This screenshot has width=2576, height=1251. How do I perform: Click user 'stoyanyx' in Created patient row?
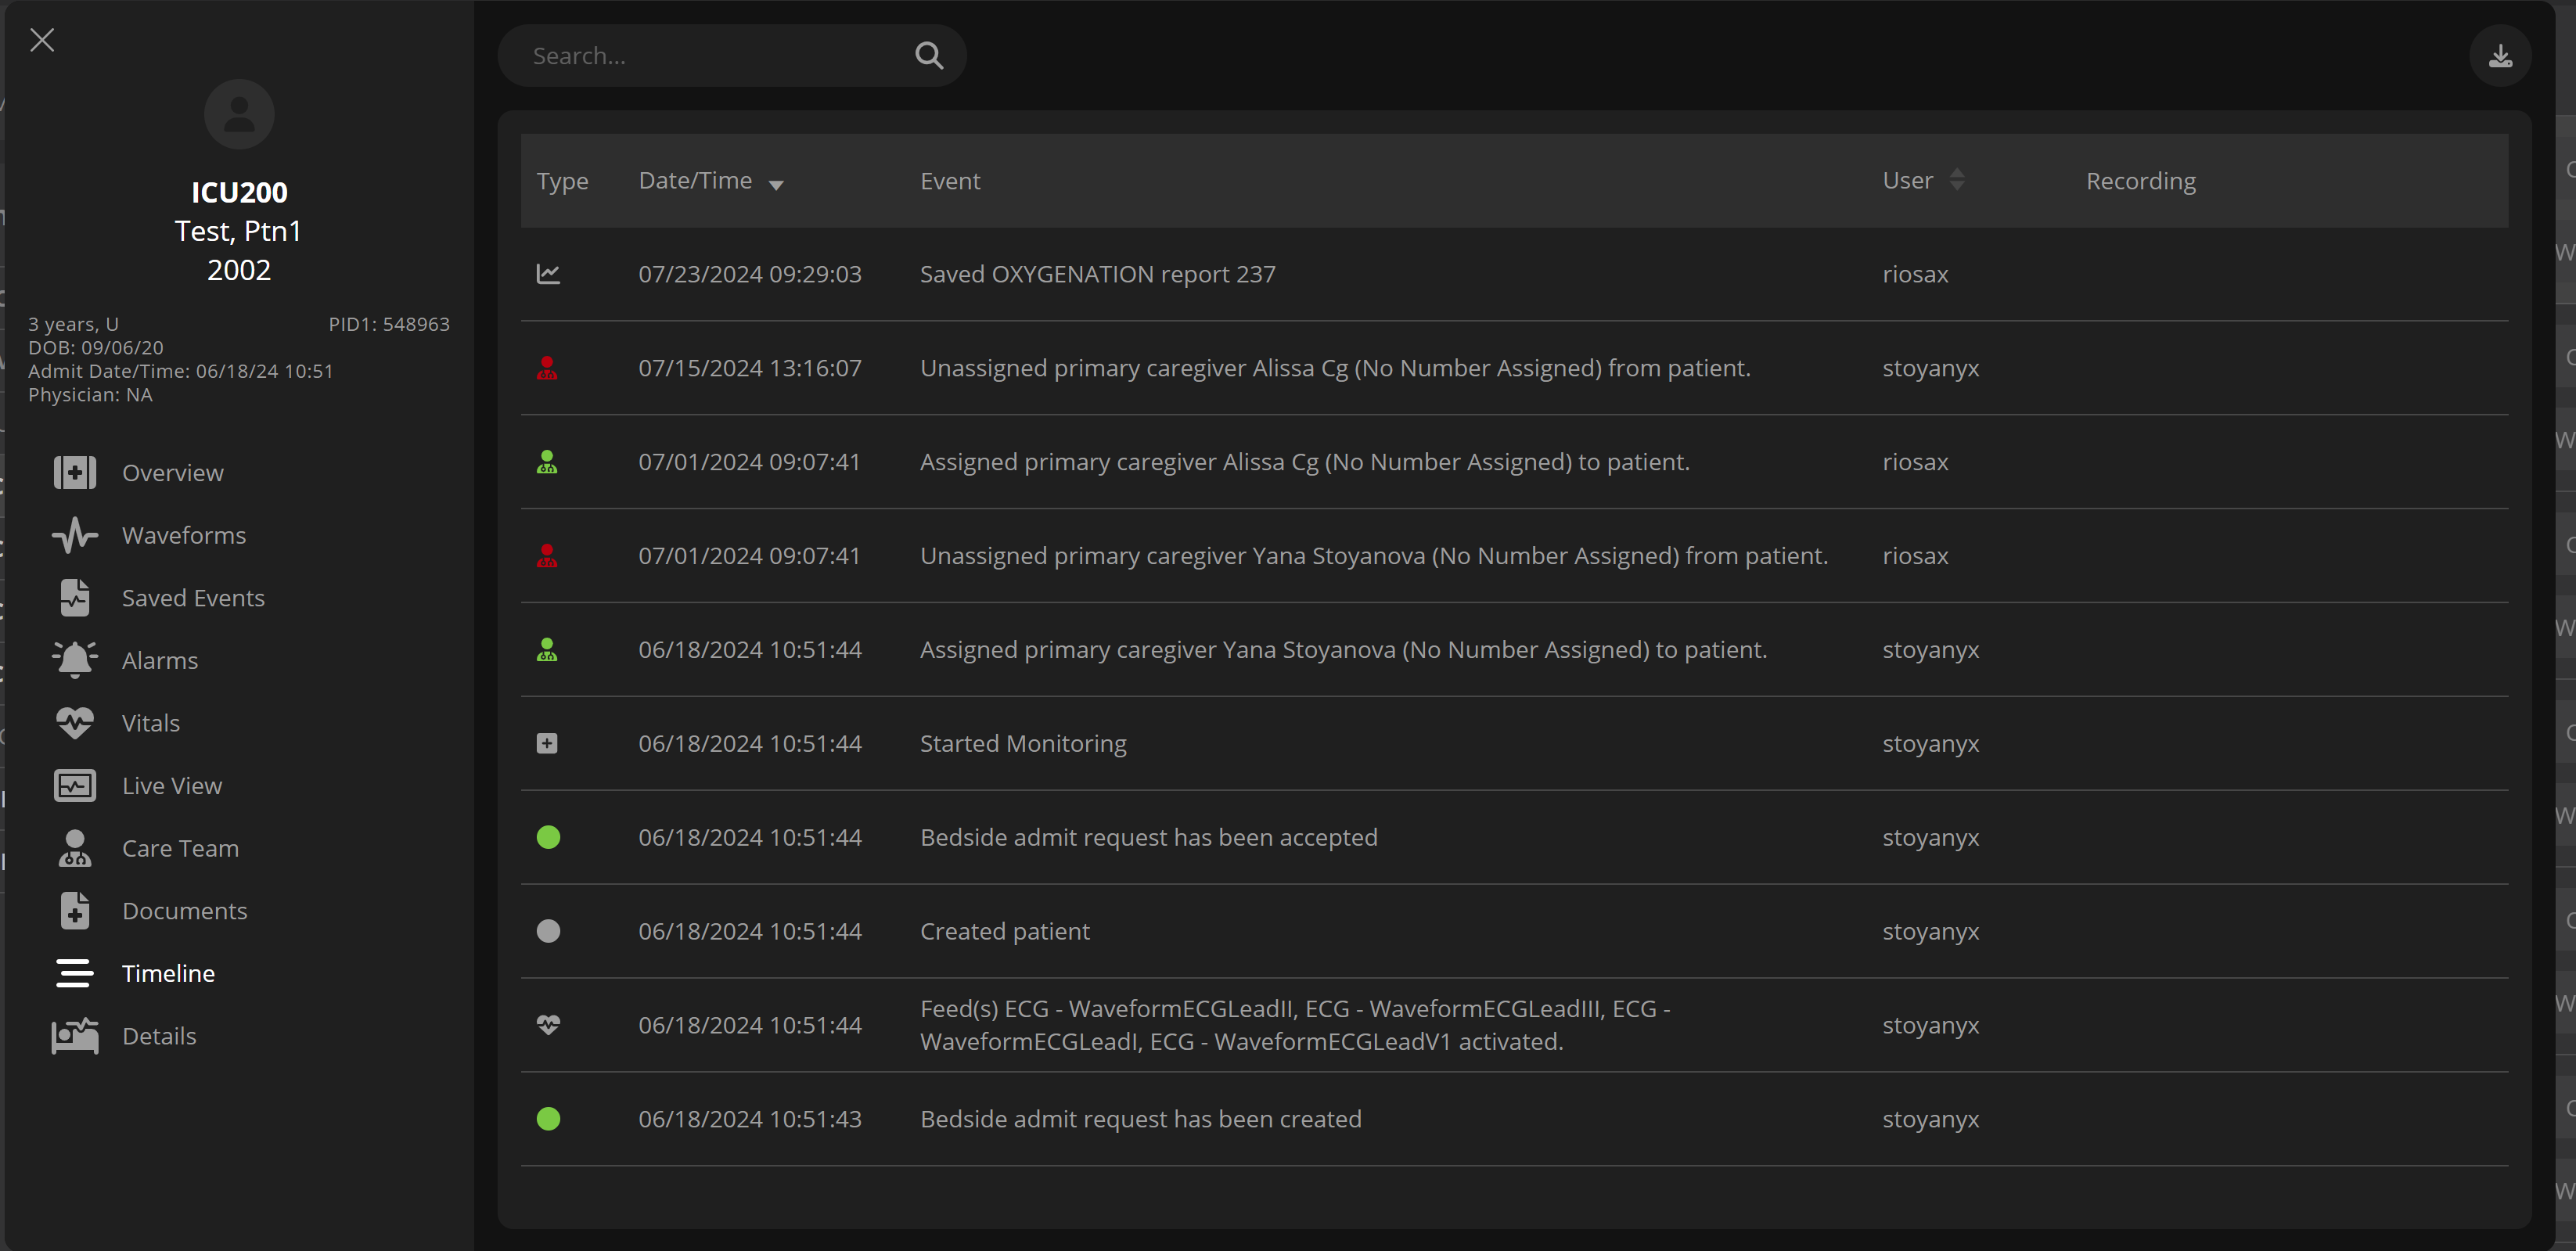1931,931
